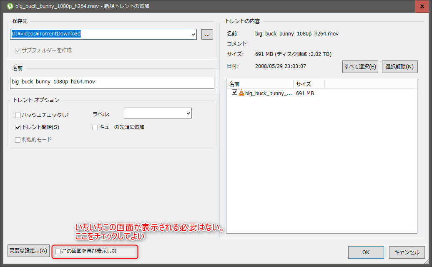This screenshot has height=267, width=432.
Task: Open the folder browse button (...)
Action: coord(207,34)
